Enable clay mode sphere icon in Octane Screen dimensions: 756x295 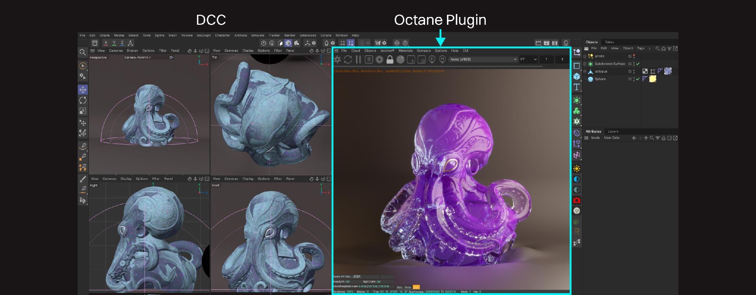(400, 59)
